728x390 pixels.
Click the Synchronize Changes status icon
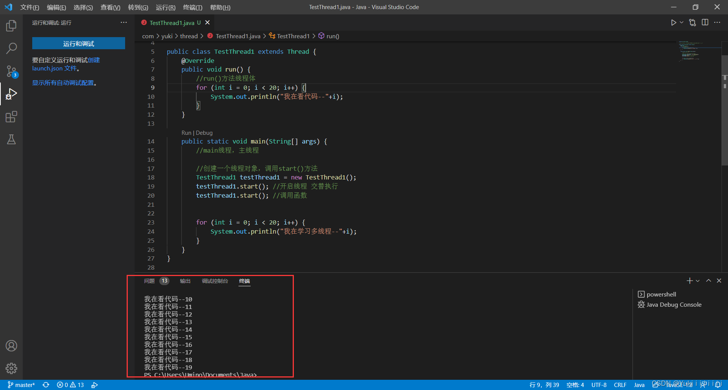[46, 385]
